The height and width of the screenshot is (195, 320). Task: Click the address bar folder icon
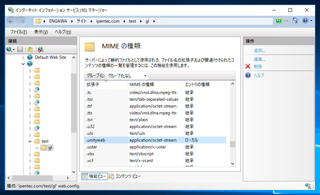click(x=38, y=21)
